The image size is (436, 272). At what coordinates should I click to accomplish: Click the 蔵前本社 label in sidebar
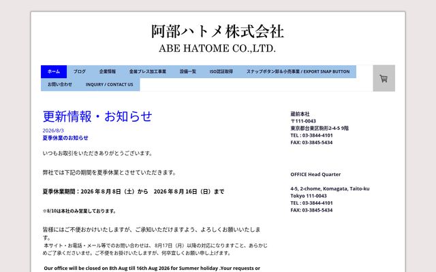point(300,114)
